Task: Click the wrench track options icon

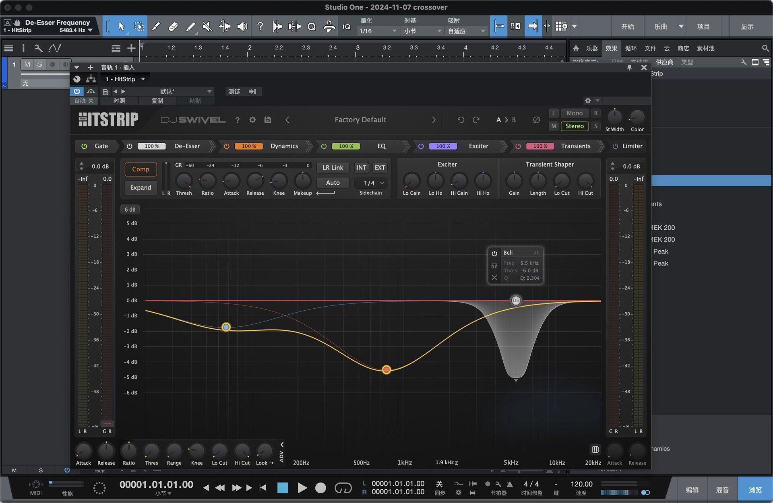Action: pyautogui.click(x=38, y=48)
